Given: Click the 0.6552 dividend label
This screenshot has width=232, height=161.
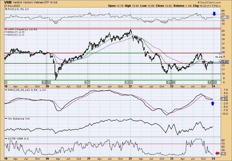Looking at the screenshot, I should [x=212, y=82].
